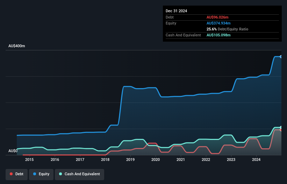Viewport: 287px width, 184px height.
Task: Click the 2020 x-axis label
Action: (x=156, y=160)
